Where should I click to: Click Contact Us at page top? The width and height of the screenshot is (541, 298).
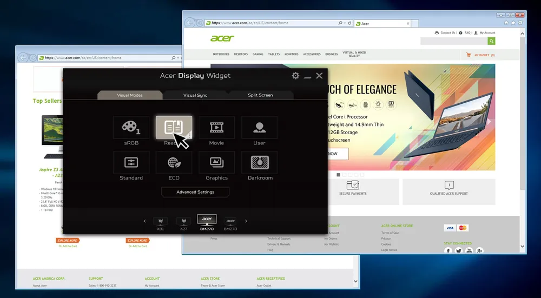445,33
